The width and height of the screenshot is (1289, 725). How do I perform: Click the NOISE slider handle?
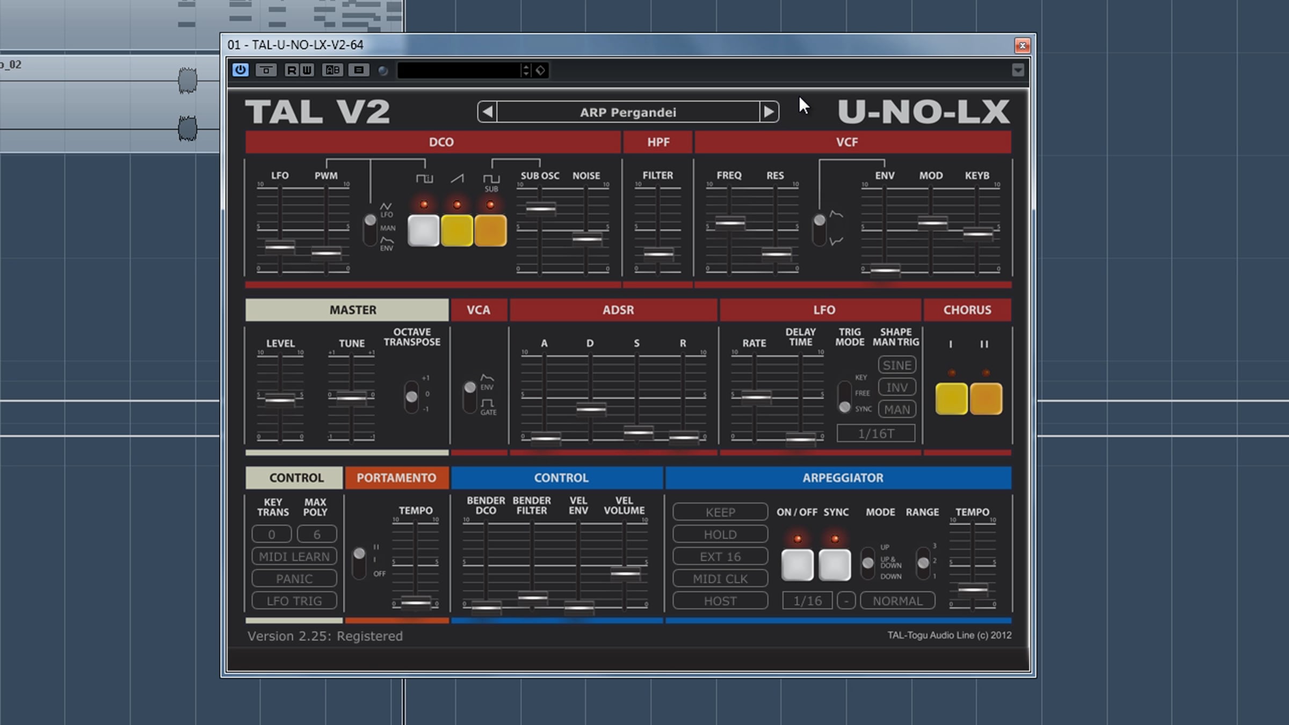[586, 238]
